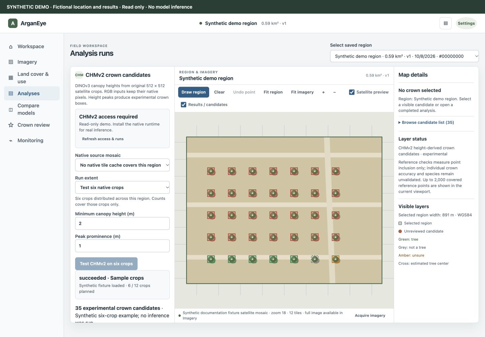The image size is (485, 337).
Task: Open the Analyses sidebar section
Action: point(32,93)
